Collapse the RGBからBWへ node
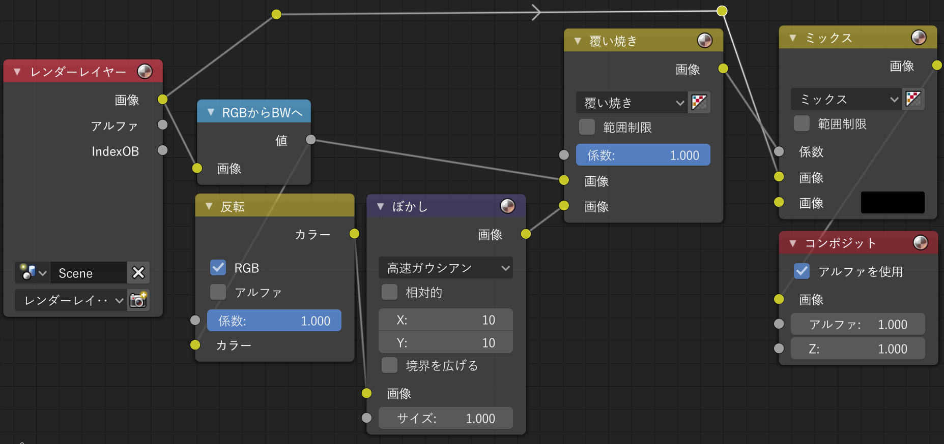 211,112
